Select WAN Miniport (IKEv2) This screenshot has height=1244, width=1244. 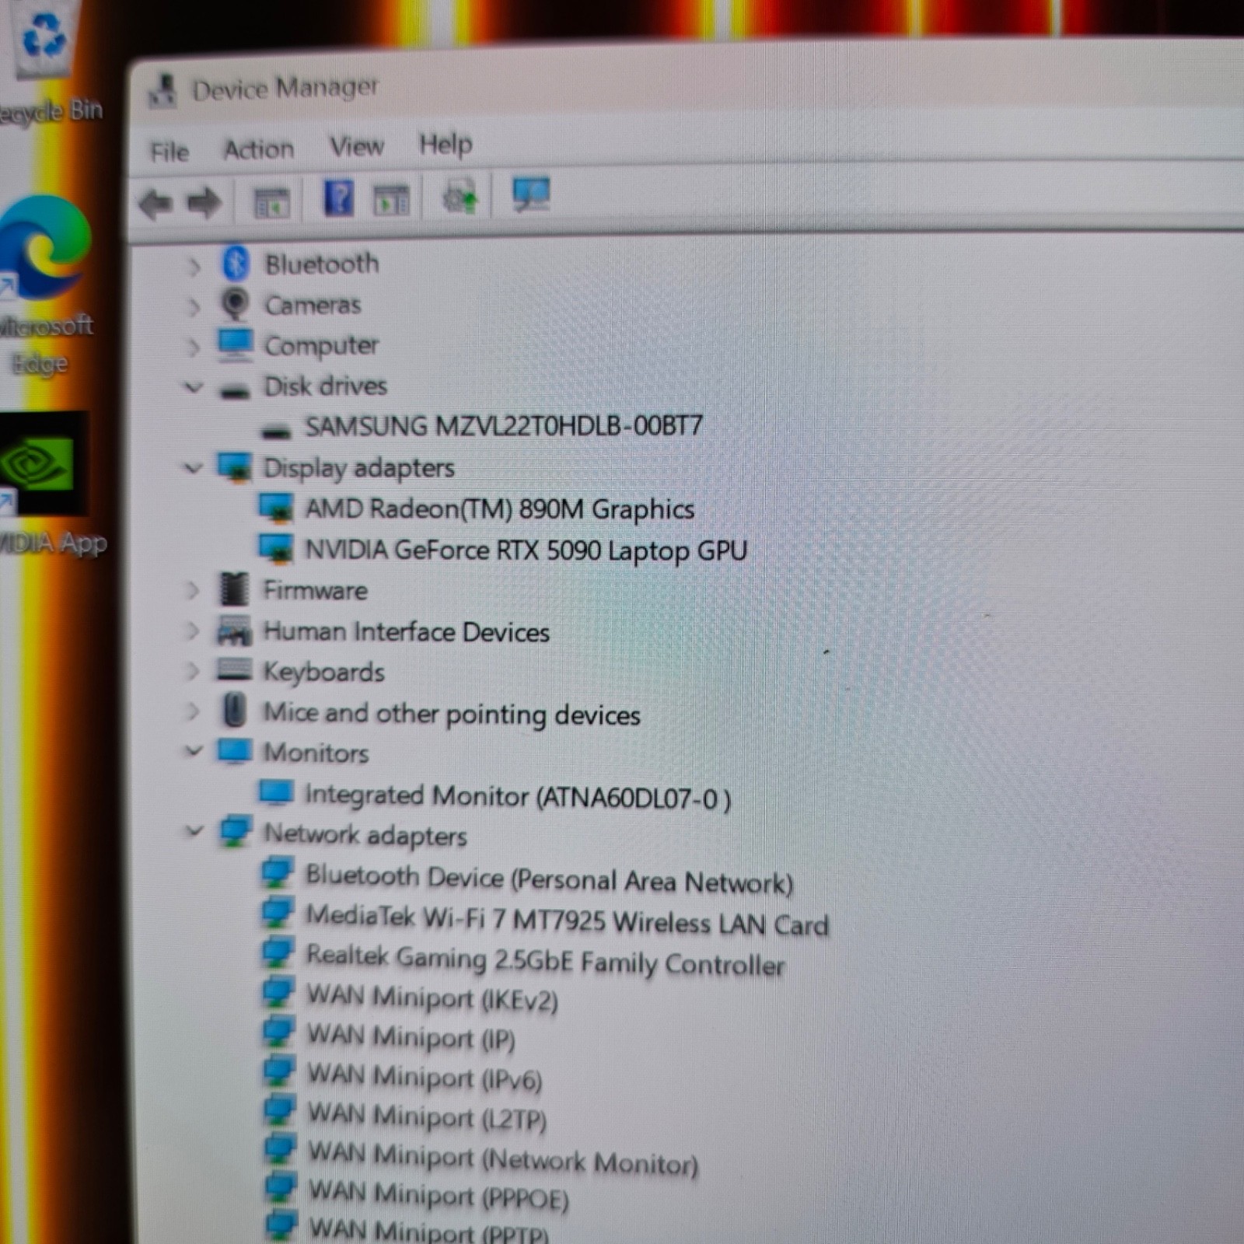click(432, 998)
